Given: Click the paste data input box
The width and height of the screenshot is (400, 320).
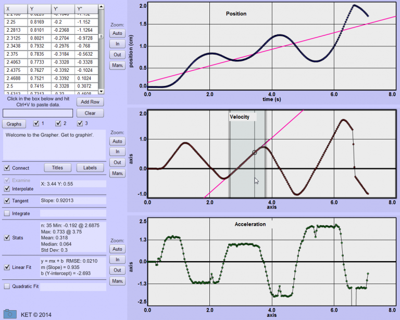Looking at the screenshot, I should pos(38,113).
